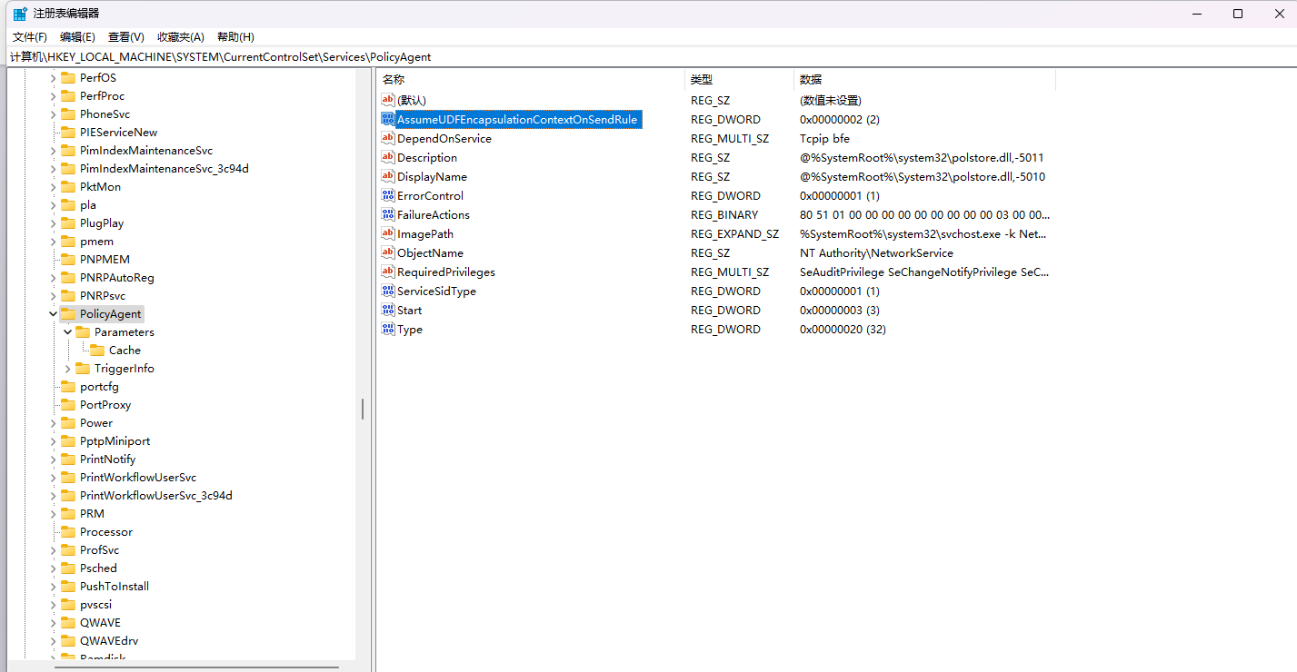Screen dimensions: 1297x672
Task: Click the registry path address bar
Action: [636, 57]
